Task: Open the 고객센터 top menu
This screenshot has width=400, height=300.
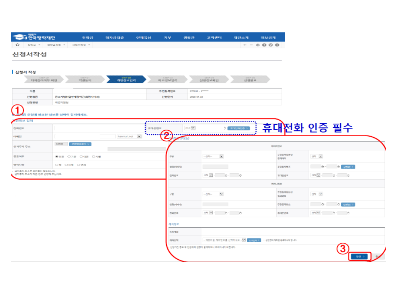Action: [x=214, y=37]
